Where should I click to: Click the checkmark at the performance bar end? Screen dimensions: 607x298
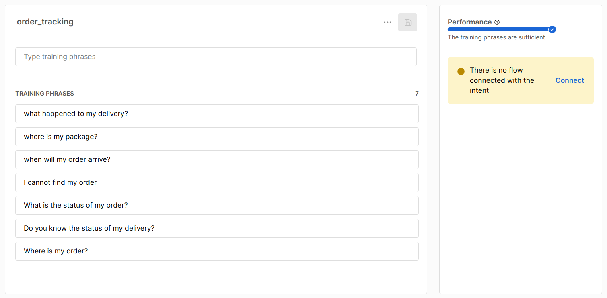(552, 29)
